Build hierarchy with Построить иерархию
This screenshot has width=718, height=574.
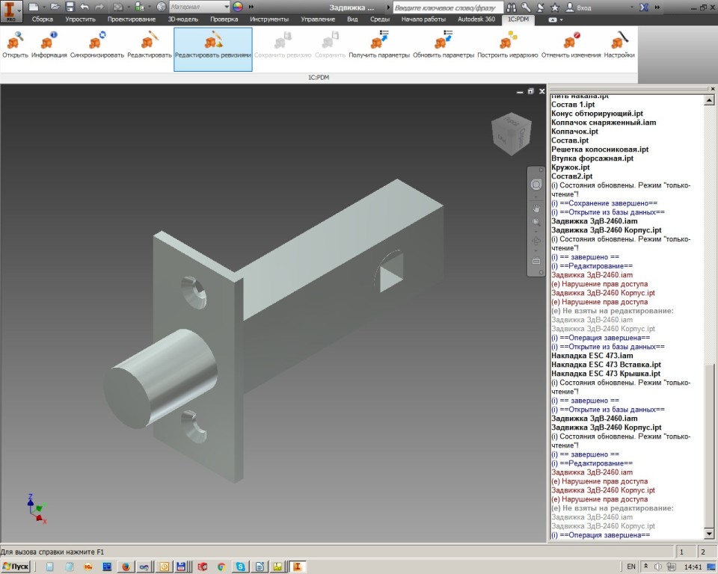508,43
